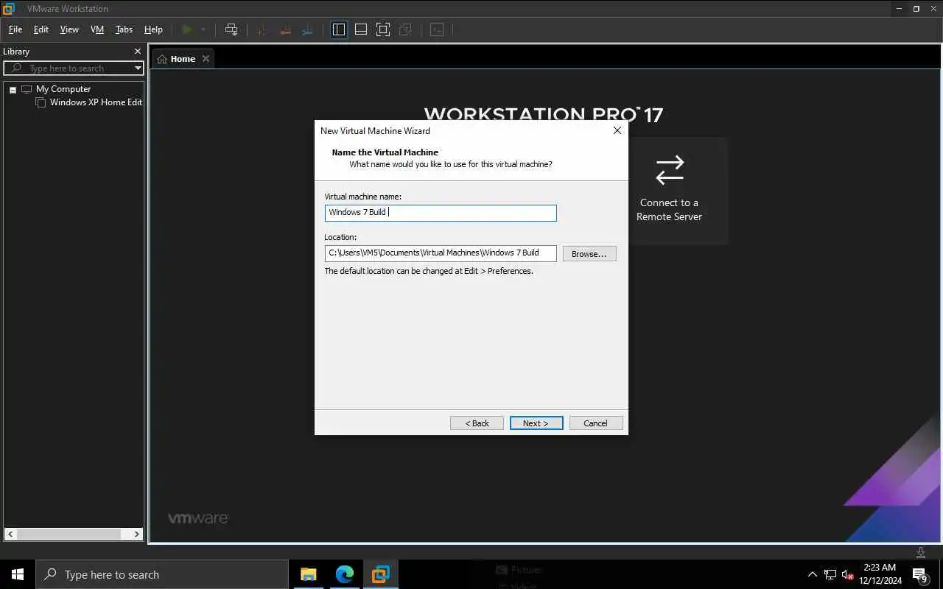
Task: Click the muted volume tray icon
Action: click(x=847, y=574)
